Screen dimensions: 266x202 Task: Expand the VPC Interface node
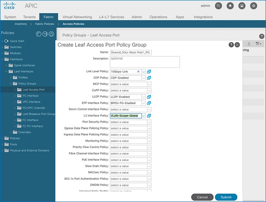15,102
